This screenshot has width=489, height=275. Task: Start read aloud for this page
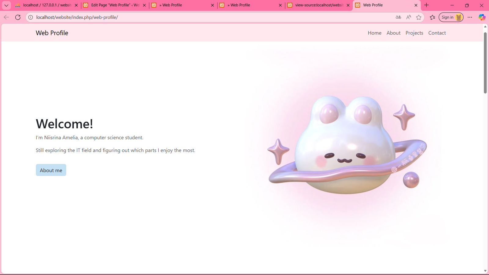tap(409, 17)
